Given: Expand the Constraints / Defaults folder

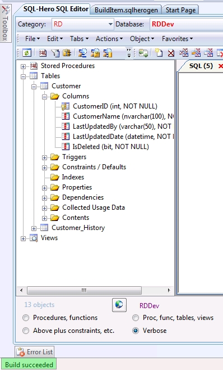Looking at the screenshot, I should pyautogui.click(x=44, y=168).
